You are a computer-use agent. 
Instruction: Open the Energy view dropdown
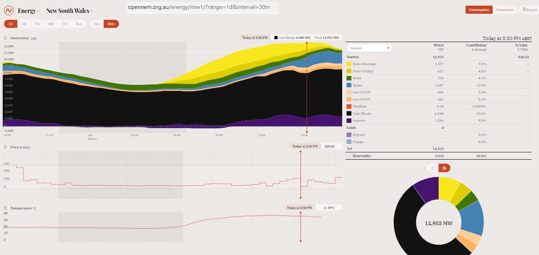pyautogui.click(x=29, y=11)
